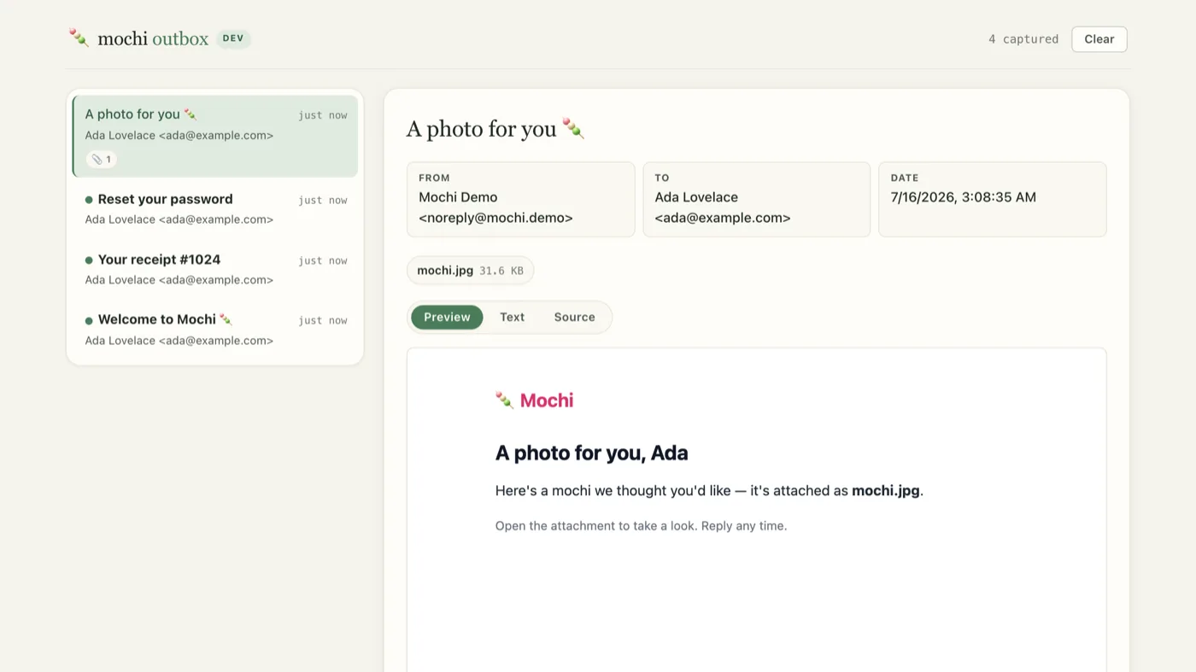Click the '31.6 KB' attachment size label
The height and width of the screenshot is (672, 1196).
click(501, 271)
